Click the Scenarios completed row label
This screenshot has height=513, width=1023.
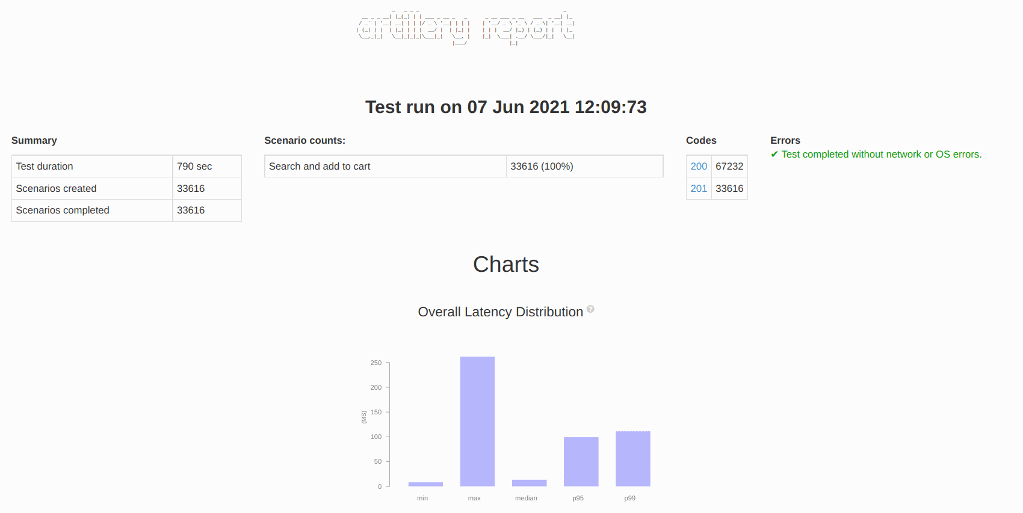point(63,210)
